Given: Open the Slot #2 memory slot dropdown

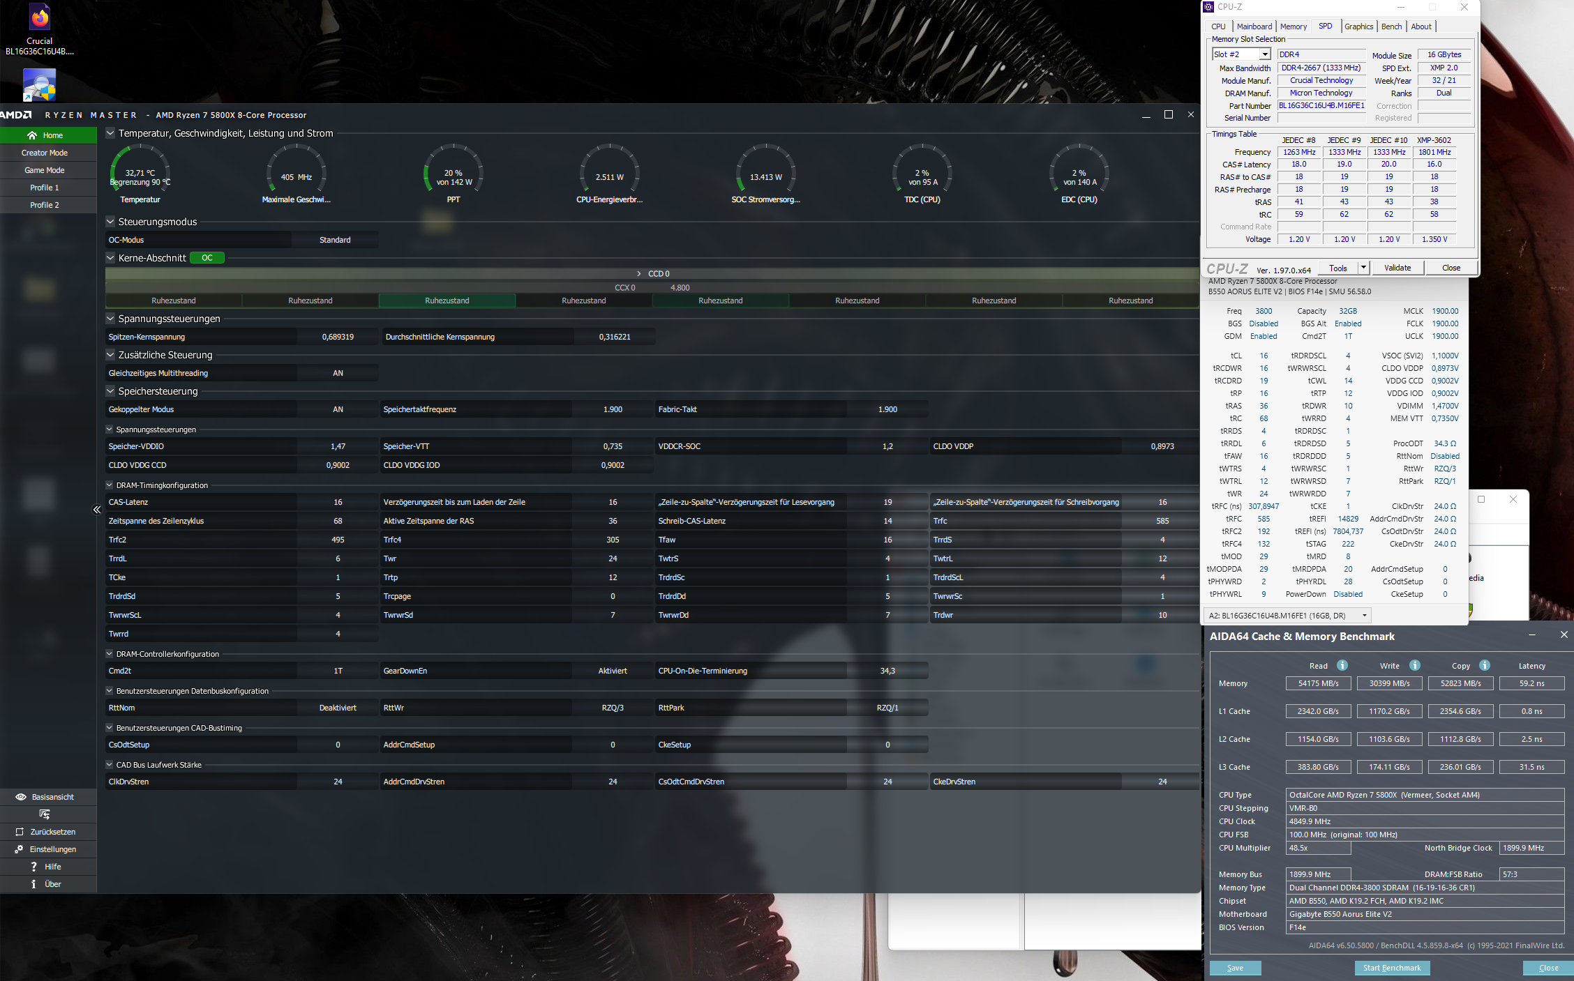Looking at the screenshot, I should (1264, 54).
